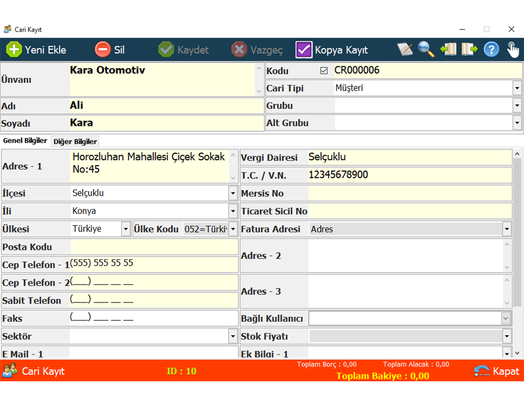Image resolution: width=524 pixels, height=403 pixels.
Task: Click the form's vertical scrollbar up arrow
Action: click(x=517, y=154)
